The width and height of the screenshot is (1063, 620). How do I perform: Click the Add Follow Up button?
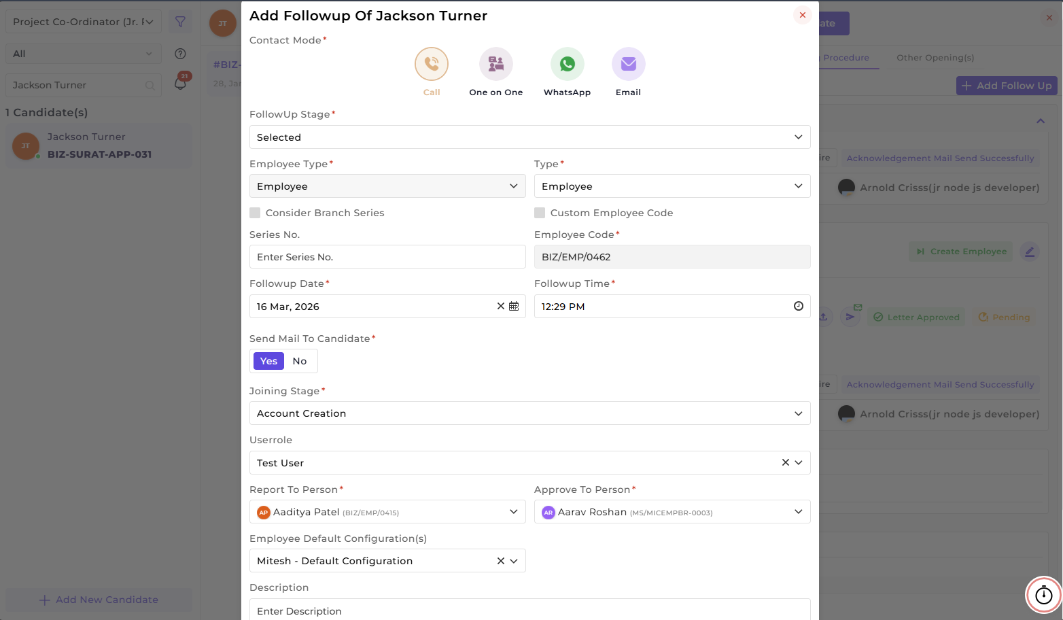tap(1007, 86)
